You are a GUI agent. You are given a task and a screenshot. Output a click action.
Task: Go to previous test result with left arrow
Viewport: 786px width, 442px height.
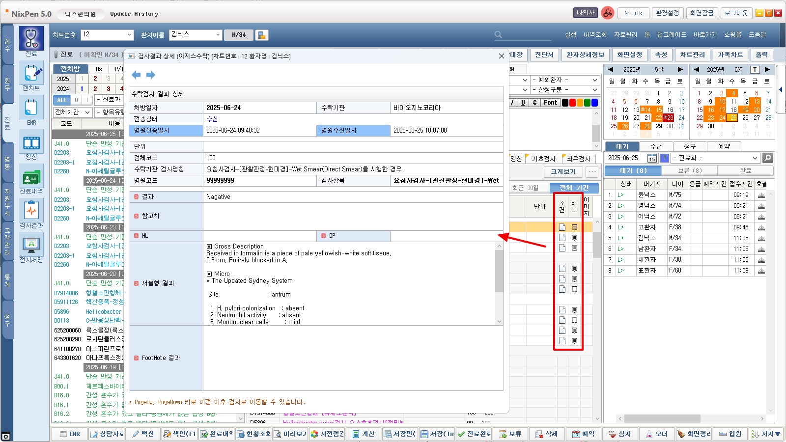136,75
